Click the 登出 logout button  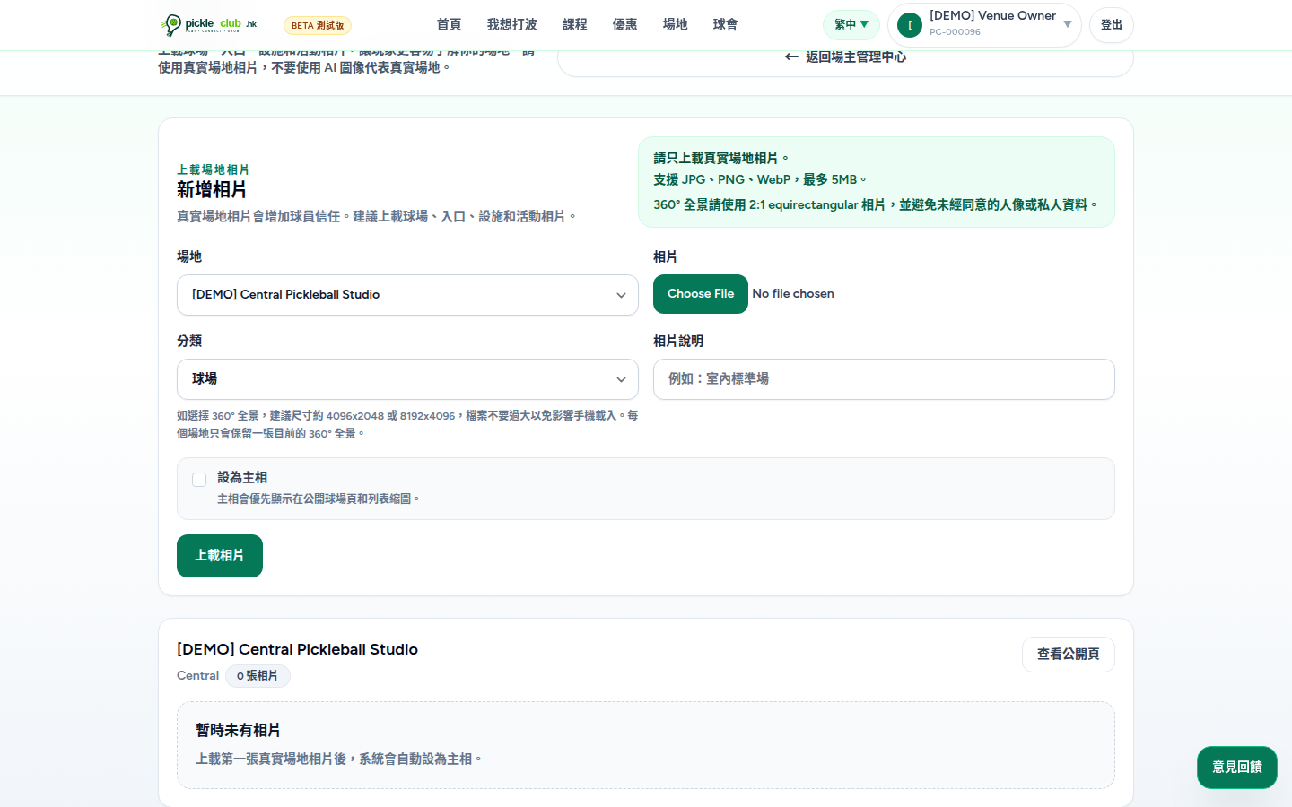pyautogui.click(x=1112, y=25)
